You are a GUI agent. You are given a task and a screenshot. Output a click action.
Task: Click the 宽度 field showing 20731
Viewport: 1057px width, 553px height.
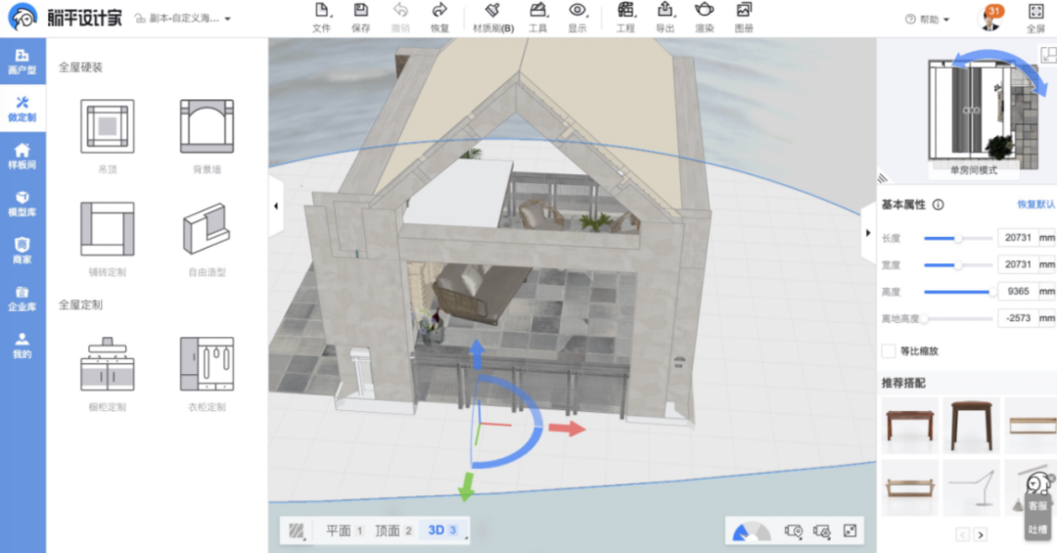pyautogui.click(x=1017, y=264)
